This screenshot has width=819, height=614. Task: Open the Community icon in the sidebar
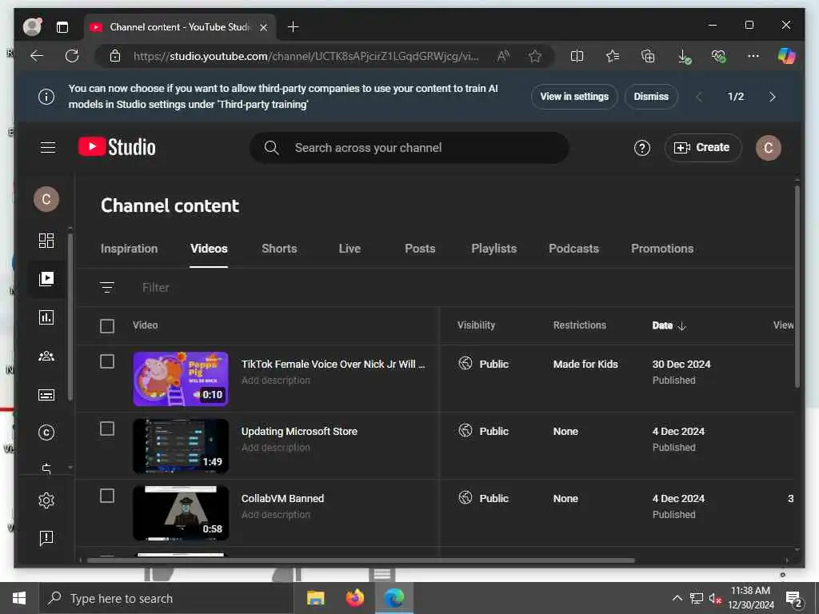coord(46,356)
